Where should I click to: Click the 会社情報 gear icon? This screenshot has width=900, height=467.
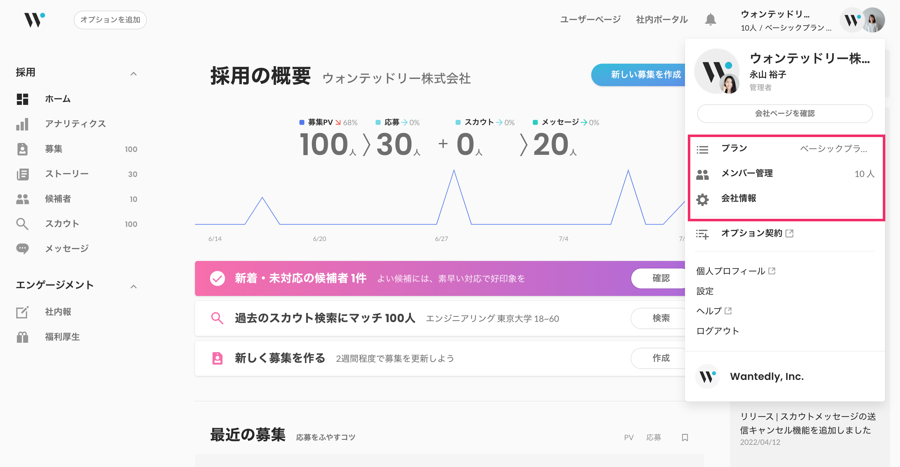(x=702, y=199)
